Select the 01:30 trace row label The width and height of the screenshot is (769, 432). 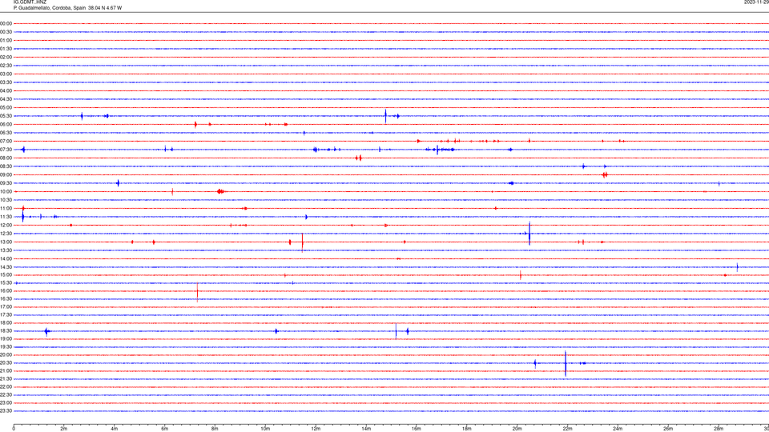6,49
